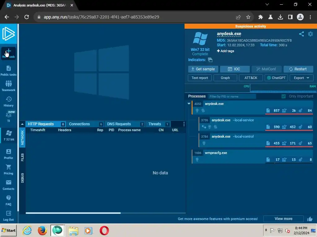
Task: Click Add tags link
Action: (225, 51)
